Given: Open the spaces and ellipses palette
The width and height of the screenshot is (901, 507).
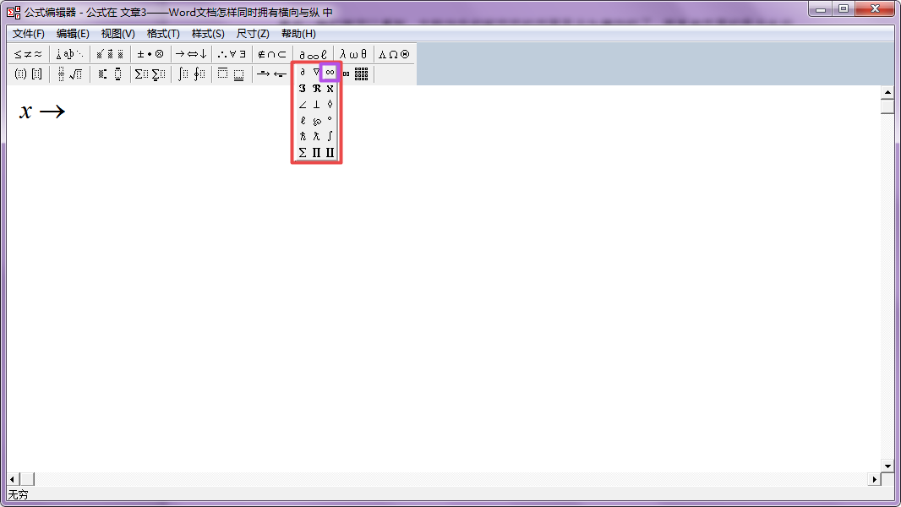Looking at the screenshot, I should click(69, 55).
